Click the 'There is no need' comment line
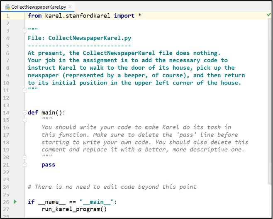The width and height of the screenshot is (273, 219). (112, 187)
